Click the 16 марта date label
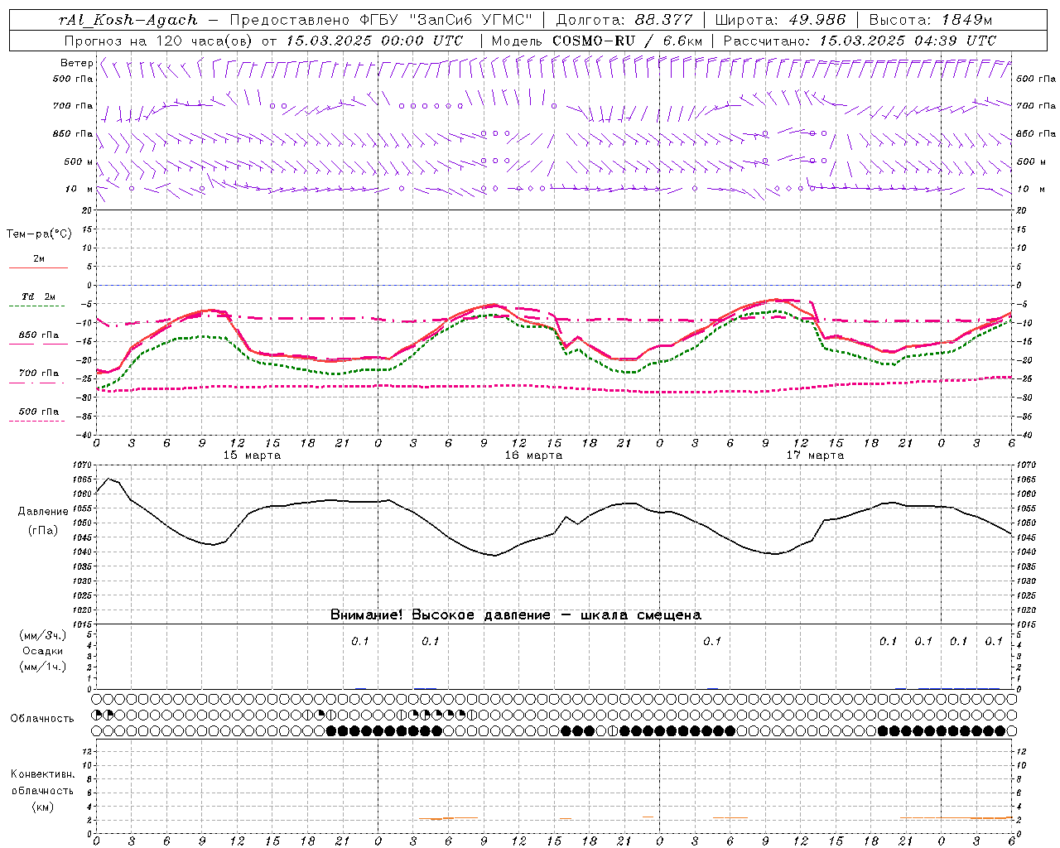 point(533,455)
